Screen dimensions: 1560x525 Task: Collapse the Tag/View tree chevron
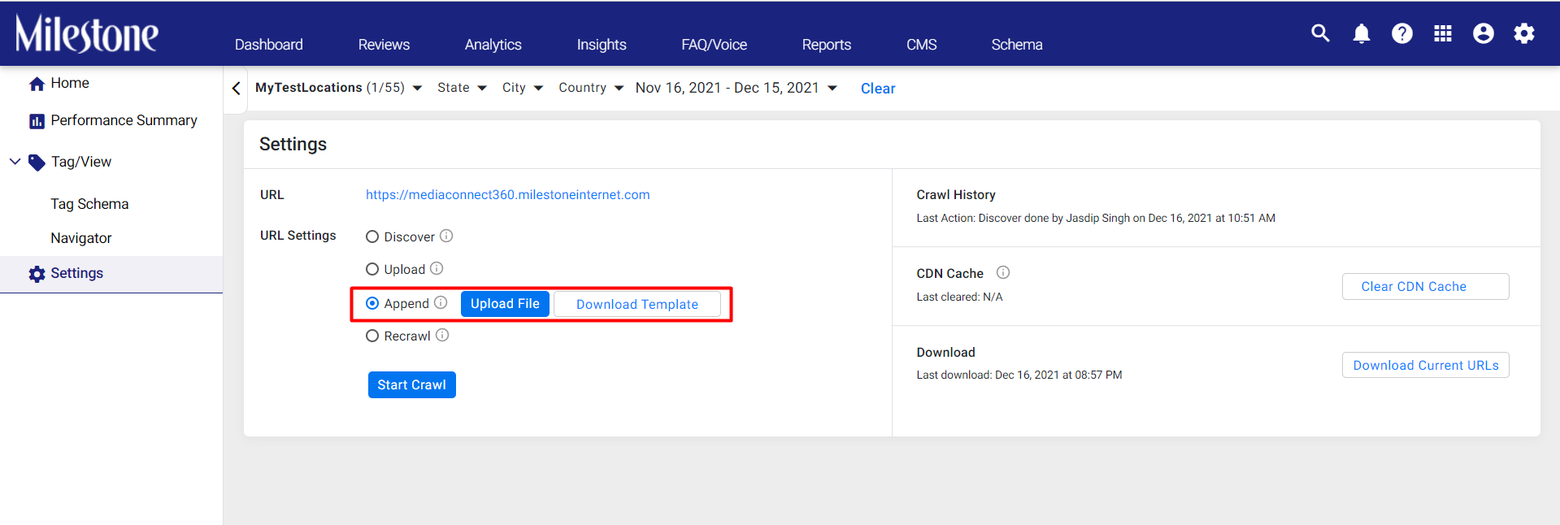click(x=15, y=162)
